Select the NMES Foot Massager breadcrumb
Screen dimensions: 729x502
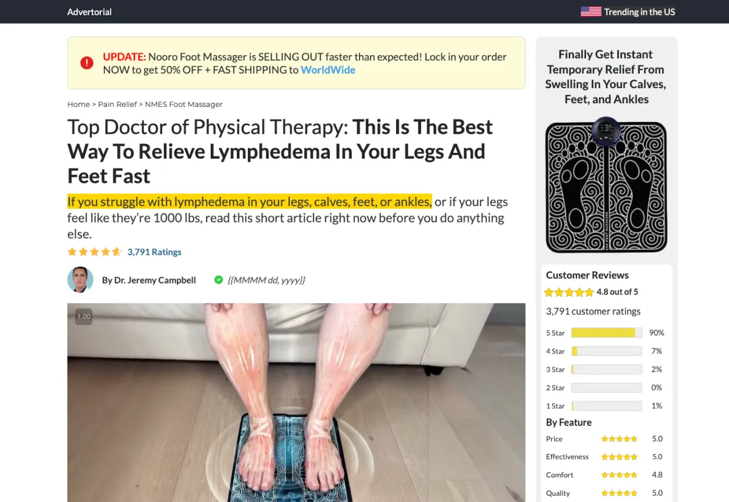tap(183, 105)
